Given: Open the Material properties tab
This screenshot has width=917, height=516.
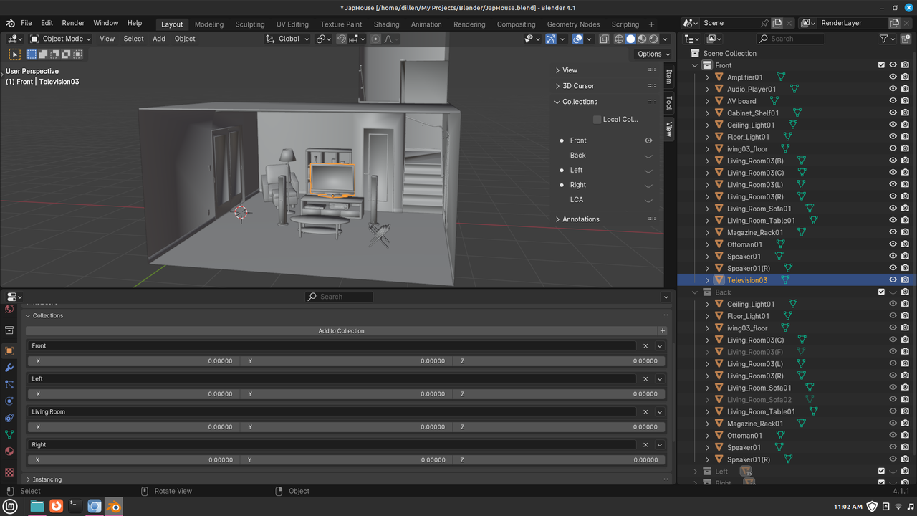Looking at the screenshot, I should pos(9,451).
